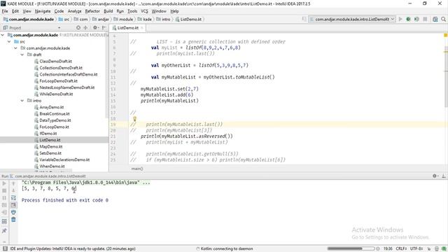This screenshot has width=448, height=252.
Task: Open Project panel settings gear
Action: tap(95, 28)
